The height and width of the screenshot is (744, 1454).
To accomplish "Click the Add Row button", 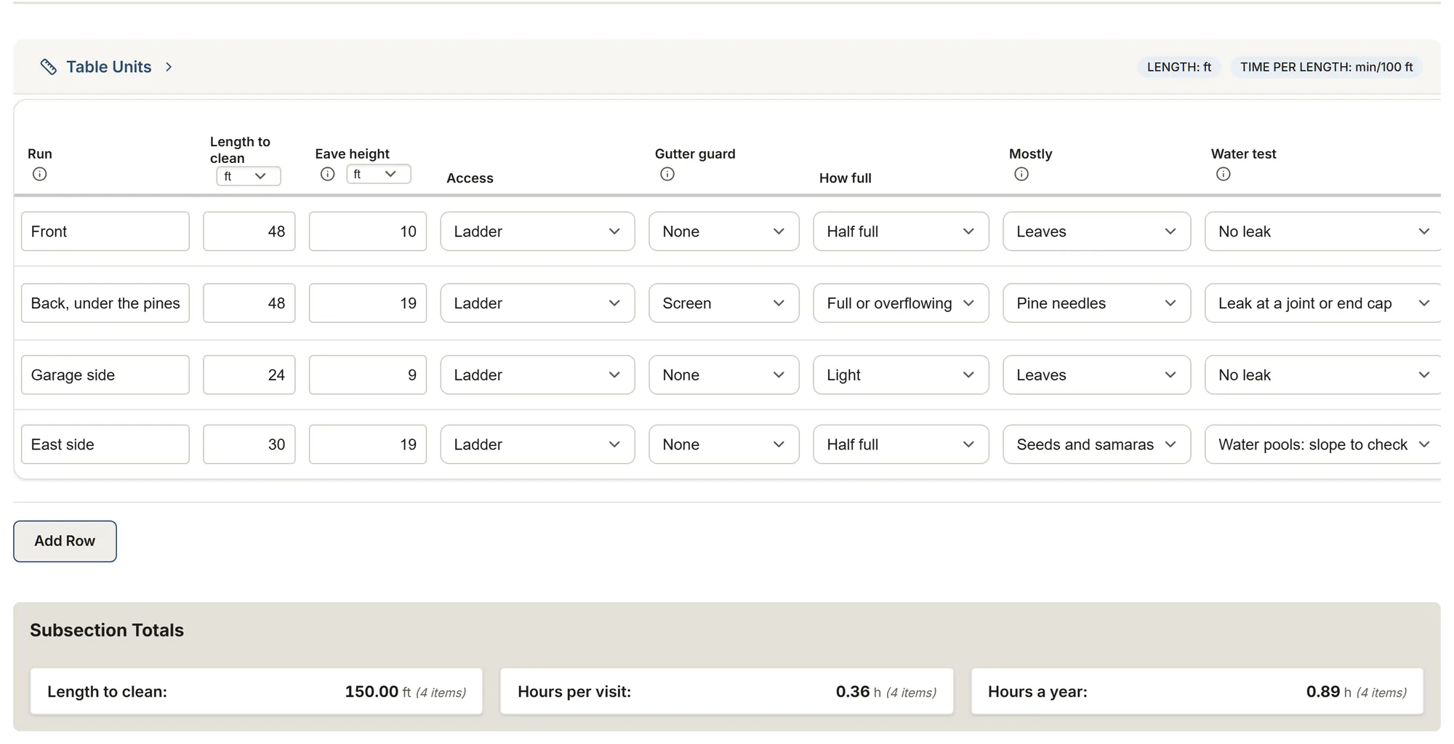I will 65,541.
